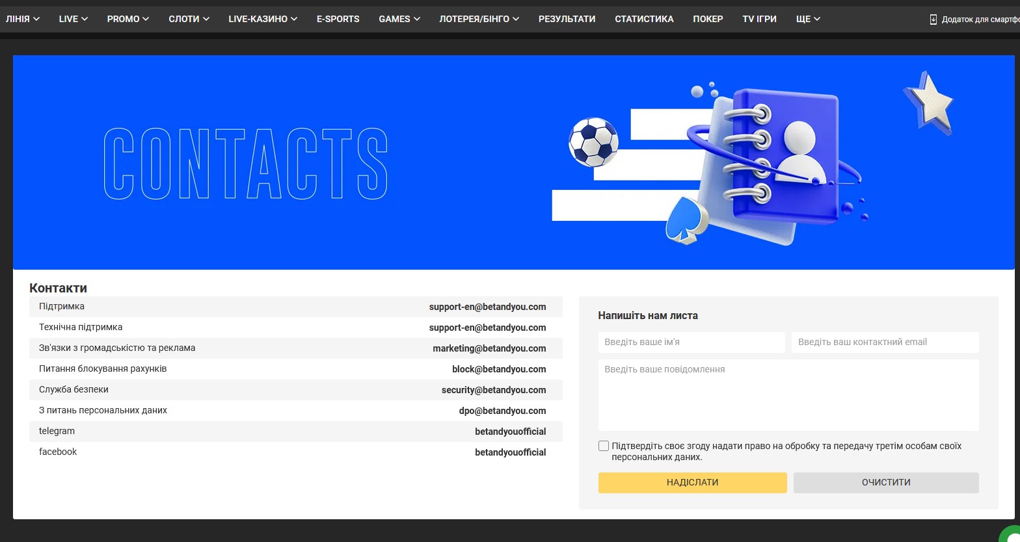Open TV ІГРИ section
The width and height of the screenshot is (1020, 542).
pyautogui.click(x=759, y=19)
